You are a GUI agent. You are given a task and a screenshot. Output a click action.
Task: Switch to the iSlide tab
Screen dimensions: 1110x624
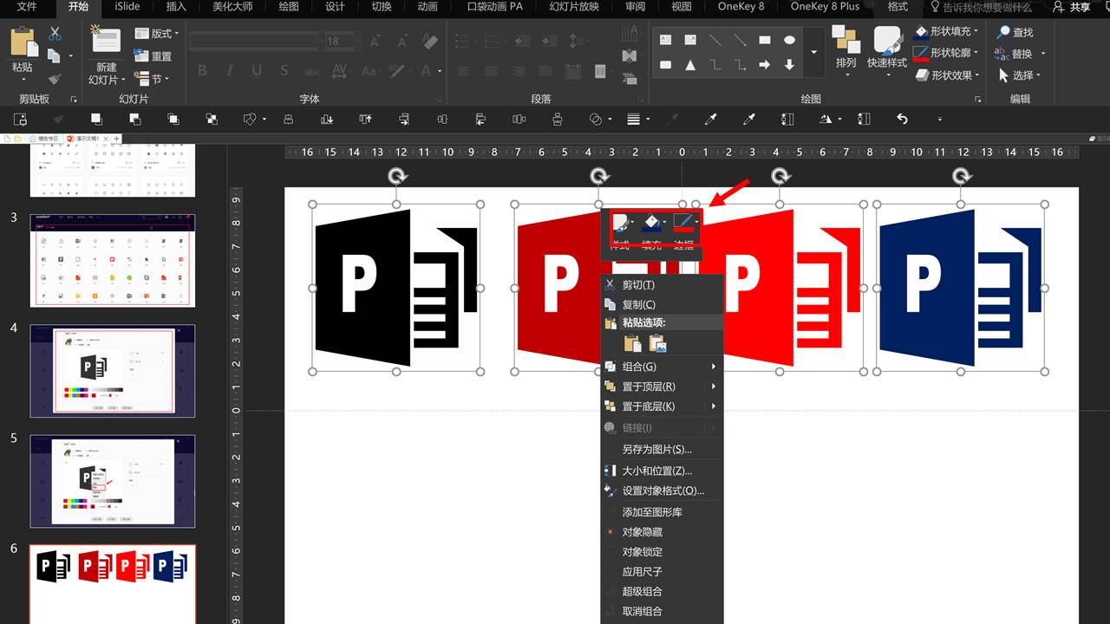(x=128, y=7)
